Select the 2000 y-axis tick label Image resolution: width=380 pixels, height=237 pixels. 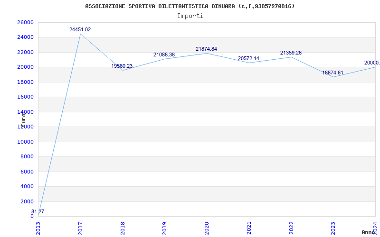pyautogui.click(x=27, y=201)
